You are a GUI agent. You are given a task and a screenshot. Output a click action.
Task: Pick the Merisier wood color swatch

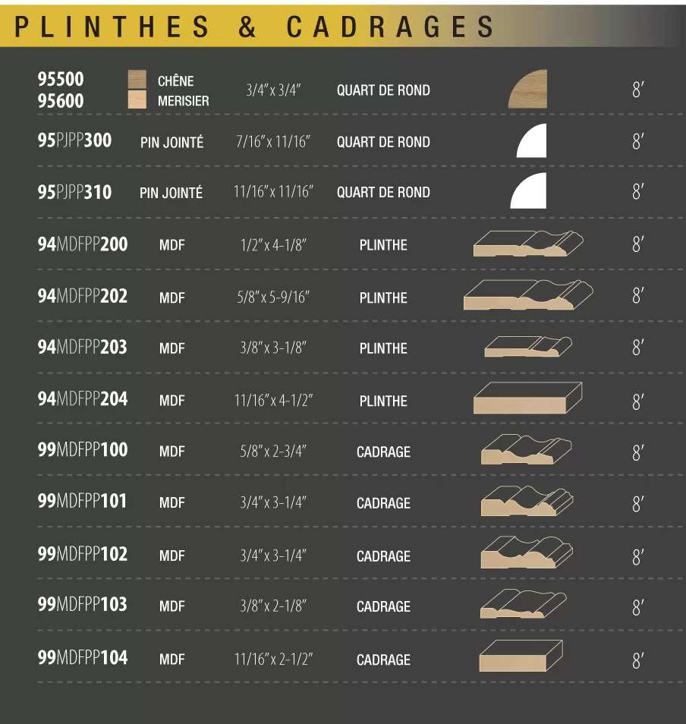point(137,100)
